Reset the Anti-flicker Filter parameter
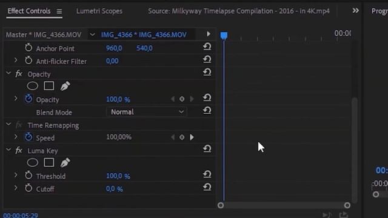This screenshot has height=218, width=388. point(207,59)
